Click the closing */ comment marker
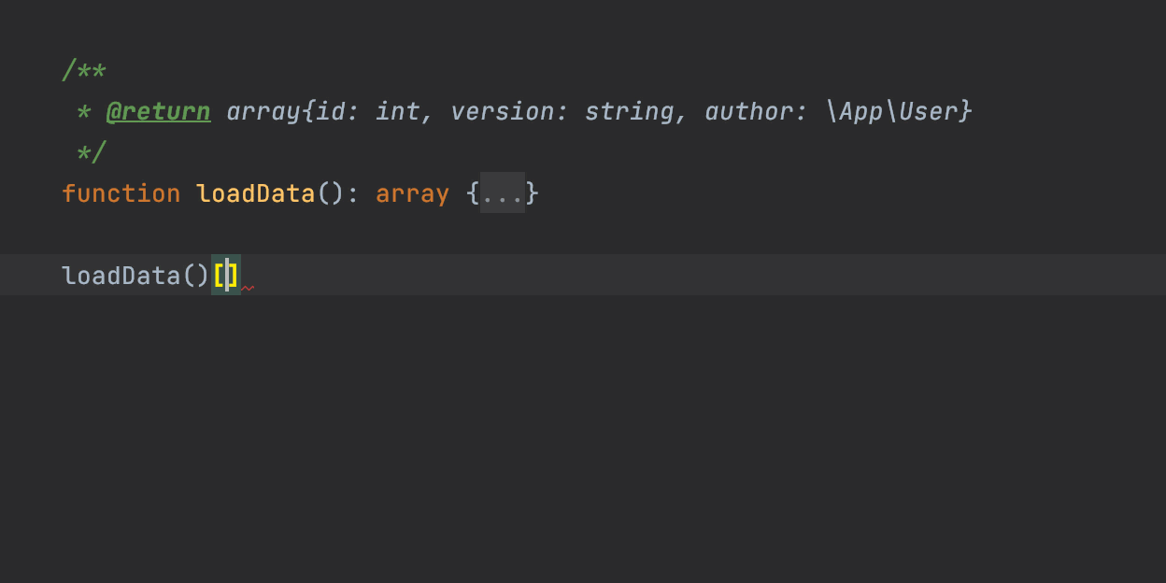The width and height of the screenshot is (1166, 583). pos(92,152)
